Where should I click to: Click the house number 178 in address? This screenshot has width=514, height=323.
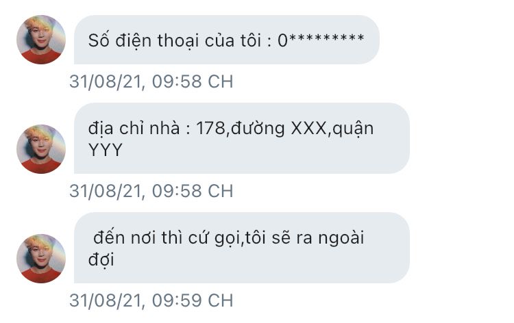coord(210,128)
